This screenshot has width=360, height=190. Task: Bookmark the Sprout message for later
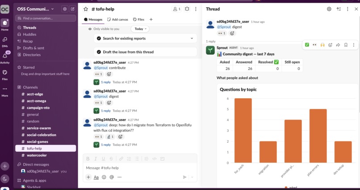346,45
